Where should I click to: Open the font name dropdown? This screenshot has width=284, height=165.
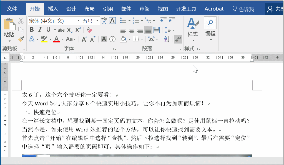pyautogui.click(x=79, y=21)
